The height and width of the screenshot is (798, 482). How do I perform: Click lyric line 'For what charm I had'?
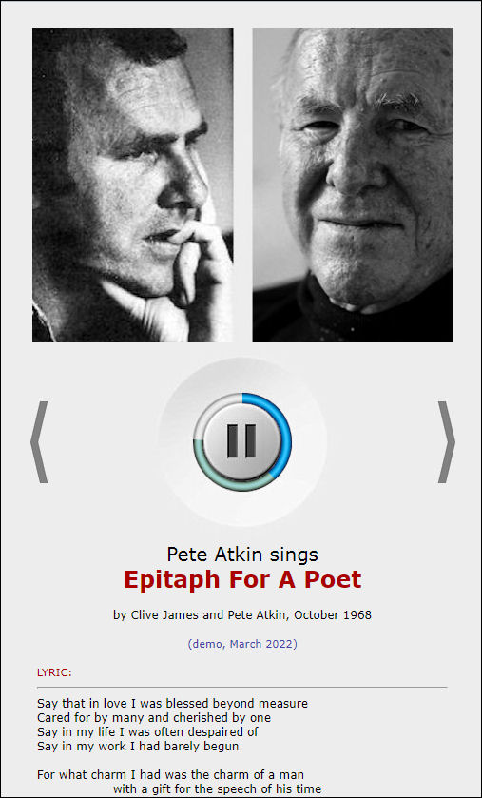(x=170, y=775)
